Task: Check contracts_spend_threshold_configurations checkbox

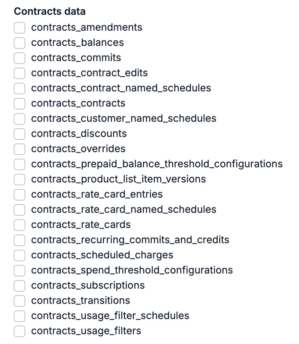Action: 19,270
